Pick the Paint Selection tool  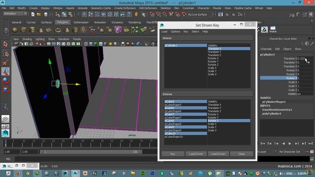5,62
